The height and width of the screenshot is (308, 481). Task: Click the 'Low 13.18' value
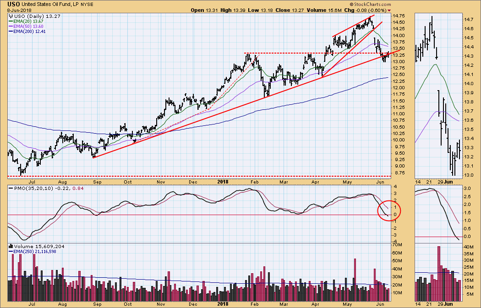point(261,10)
